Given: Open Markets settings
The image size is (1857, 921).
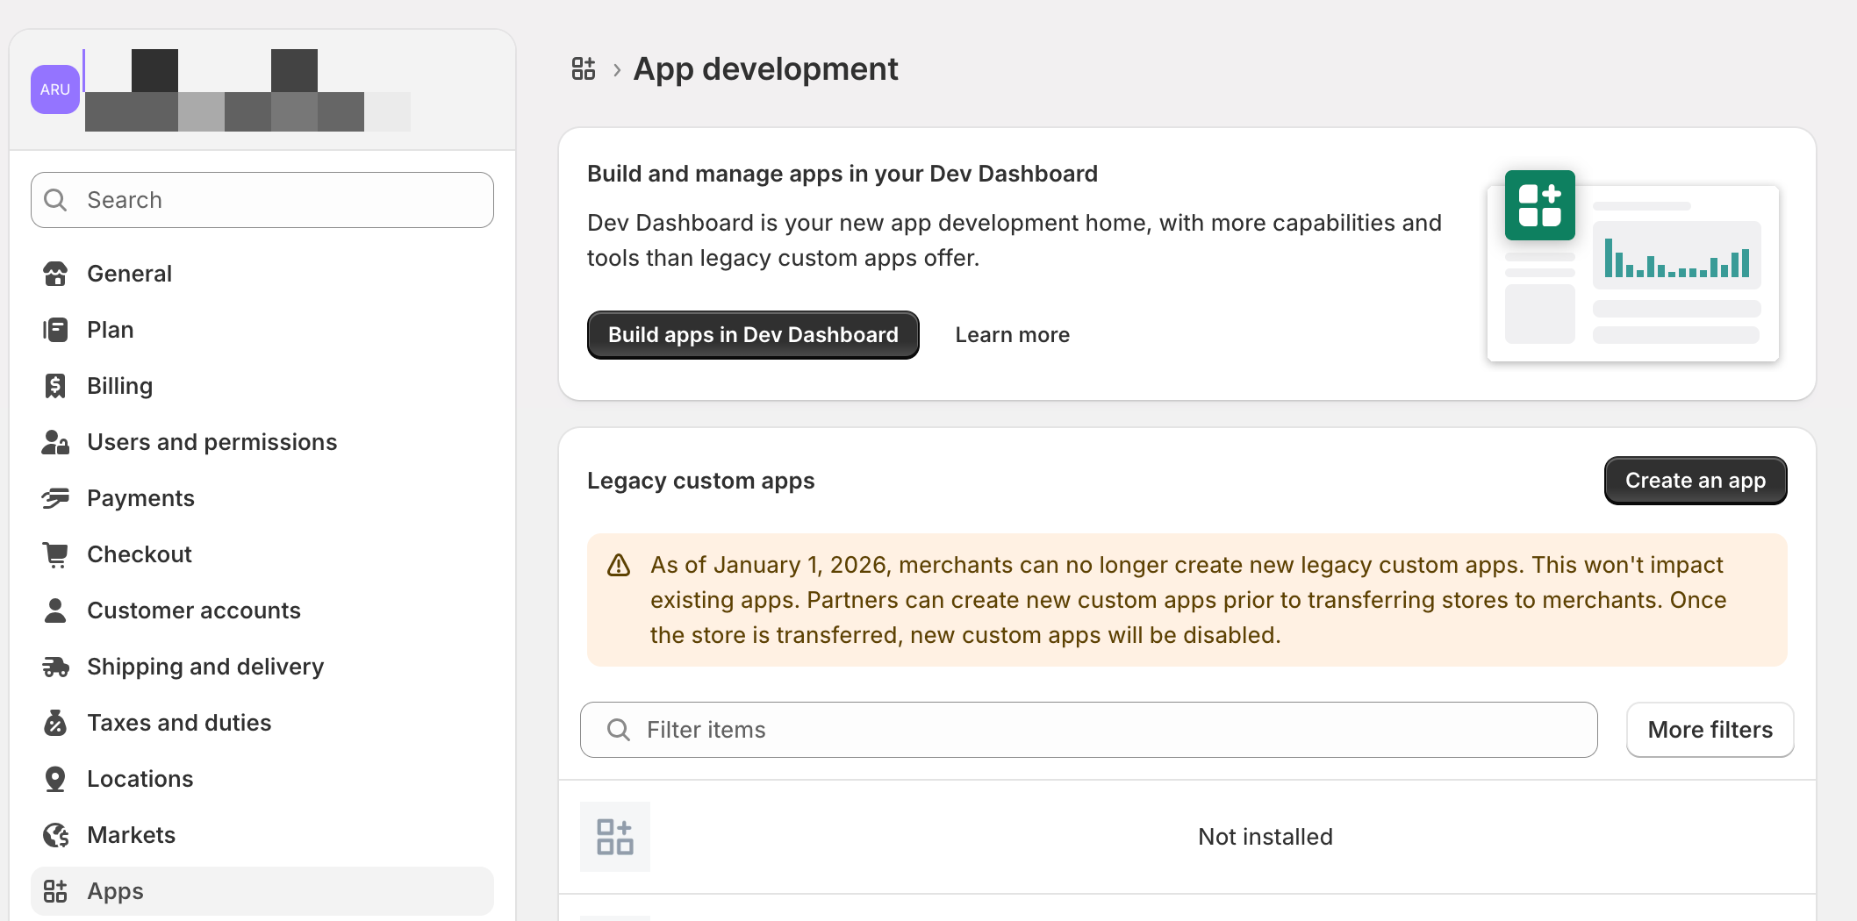Looking at the screenshot, I should 262,835.
